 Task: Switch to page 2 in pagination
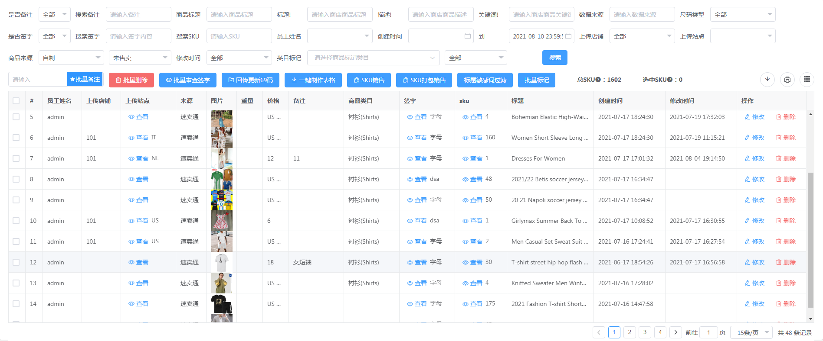[x=630, y=332]
